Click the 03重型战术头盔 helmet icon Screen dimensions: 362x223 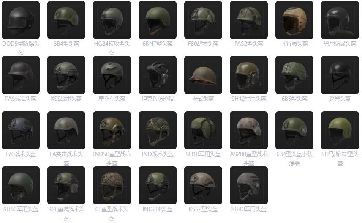[112, 185]
